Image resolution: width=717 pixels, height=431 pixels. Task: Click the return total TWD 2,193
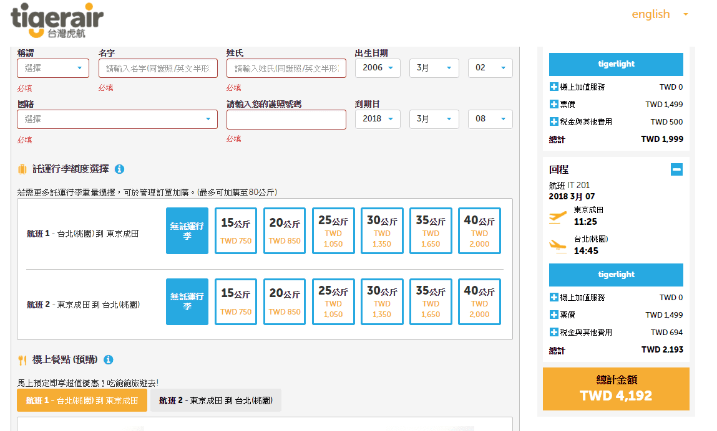pos(662,350)
